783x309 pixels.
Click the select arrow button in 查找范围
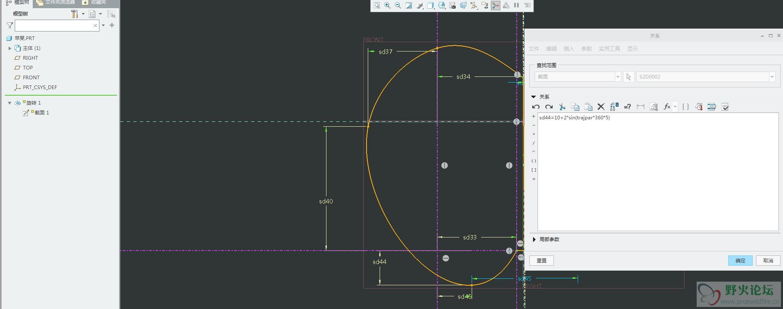[x=628, y=77]
